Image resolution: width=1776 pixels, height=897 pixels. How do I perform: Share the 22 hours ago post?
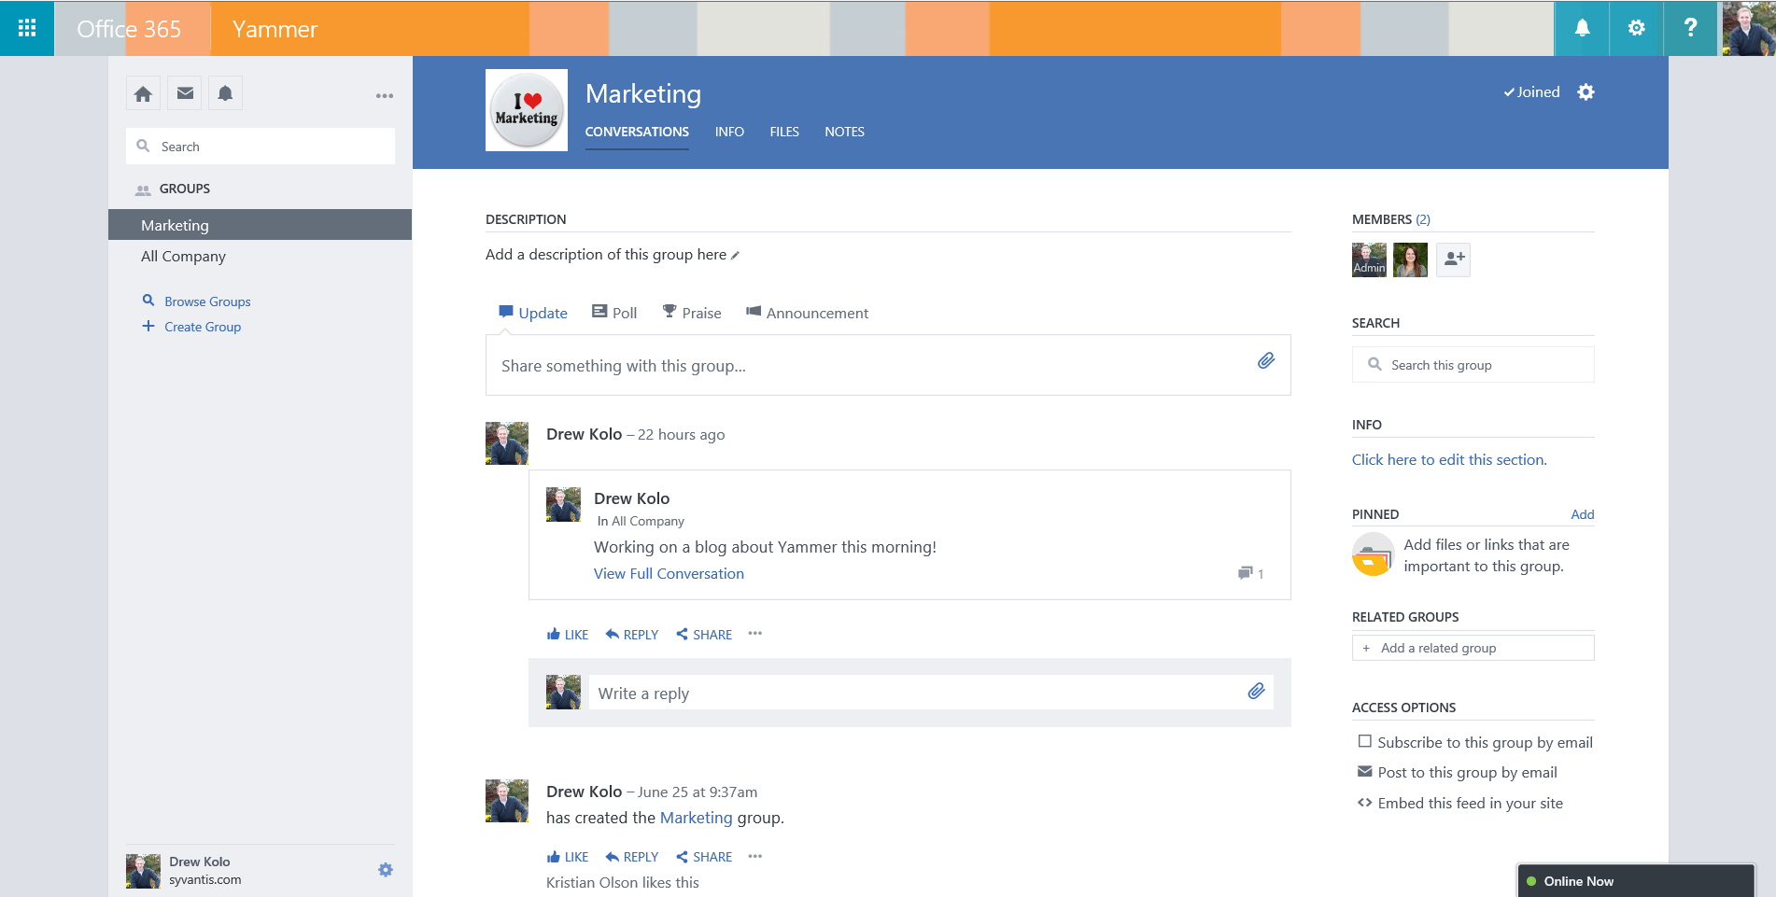click(704, 635)
